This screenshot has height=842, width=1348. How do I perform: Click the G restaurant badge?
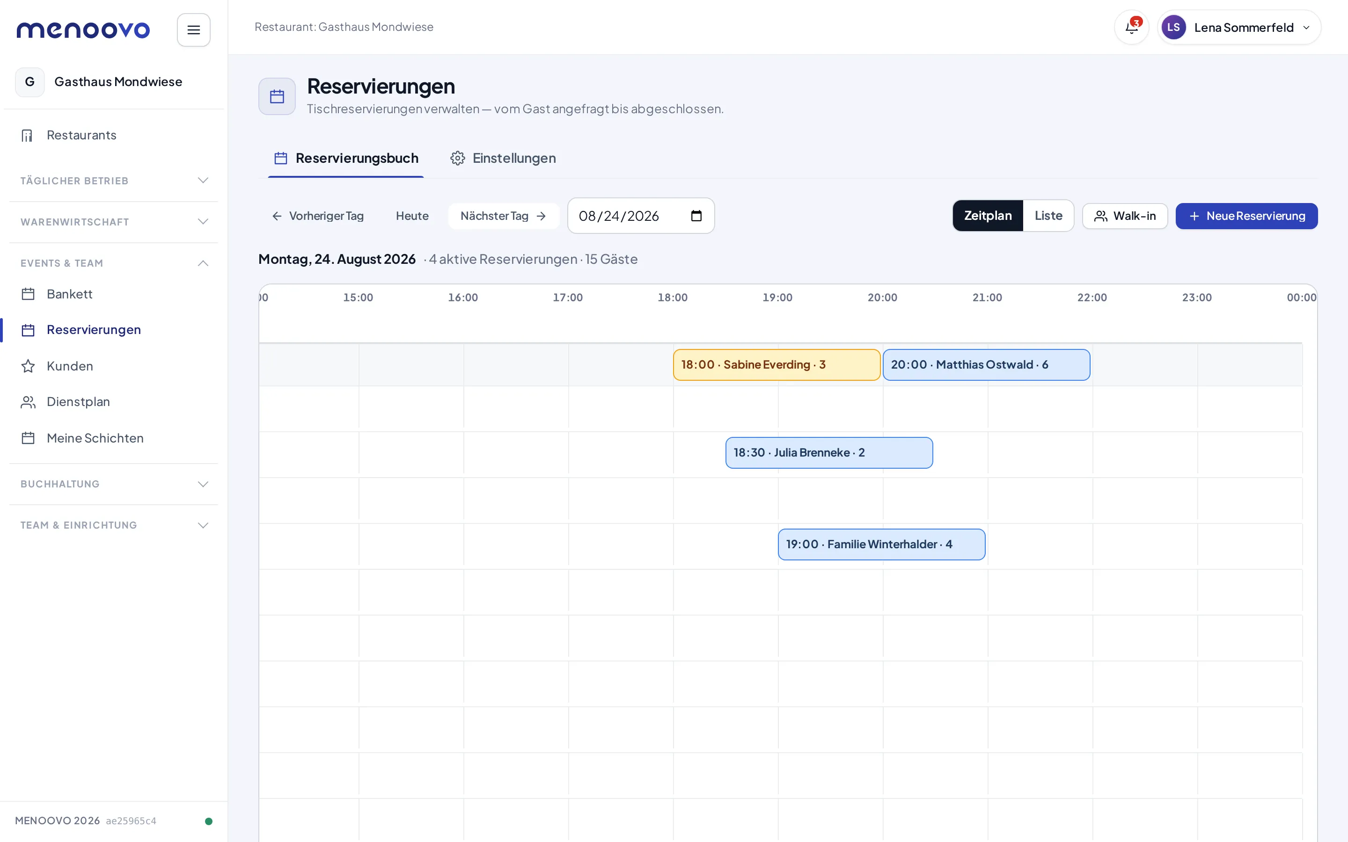(30, 82)
